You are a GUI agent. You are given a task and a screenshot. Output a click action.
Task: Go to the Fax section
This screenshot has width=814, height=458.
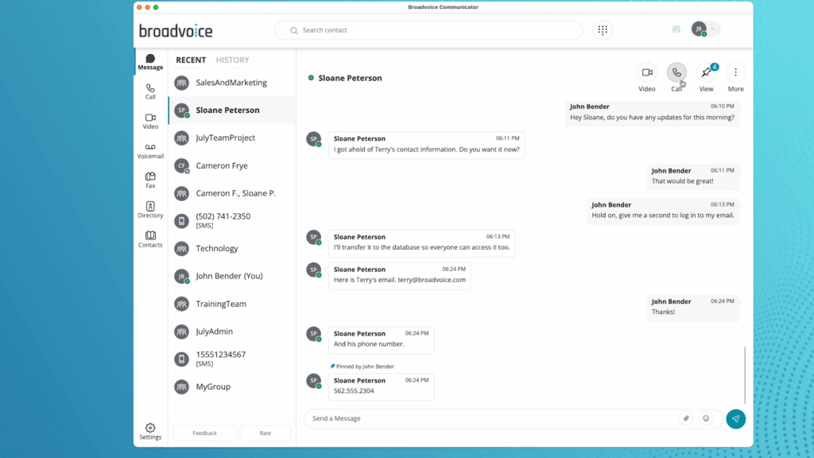pyautogui.click(x=150, y=180)
